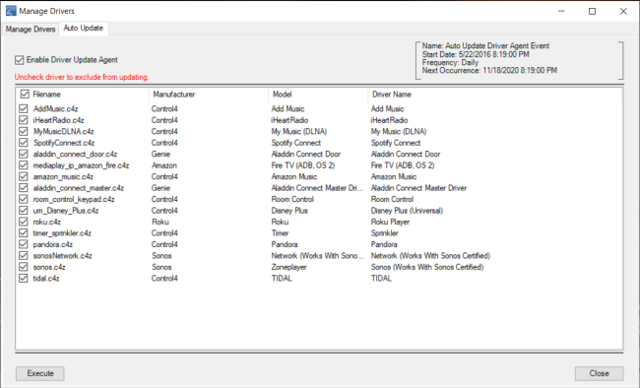Select the AddMusic.c4z filename
The image size is (640, 388).
pos(55,108)
